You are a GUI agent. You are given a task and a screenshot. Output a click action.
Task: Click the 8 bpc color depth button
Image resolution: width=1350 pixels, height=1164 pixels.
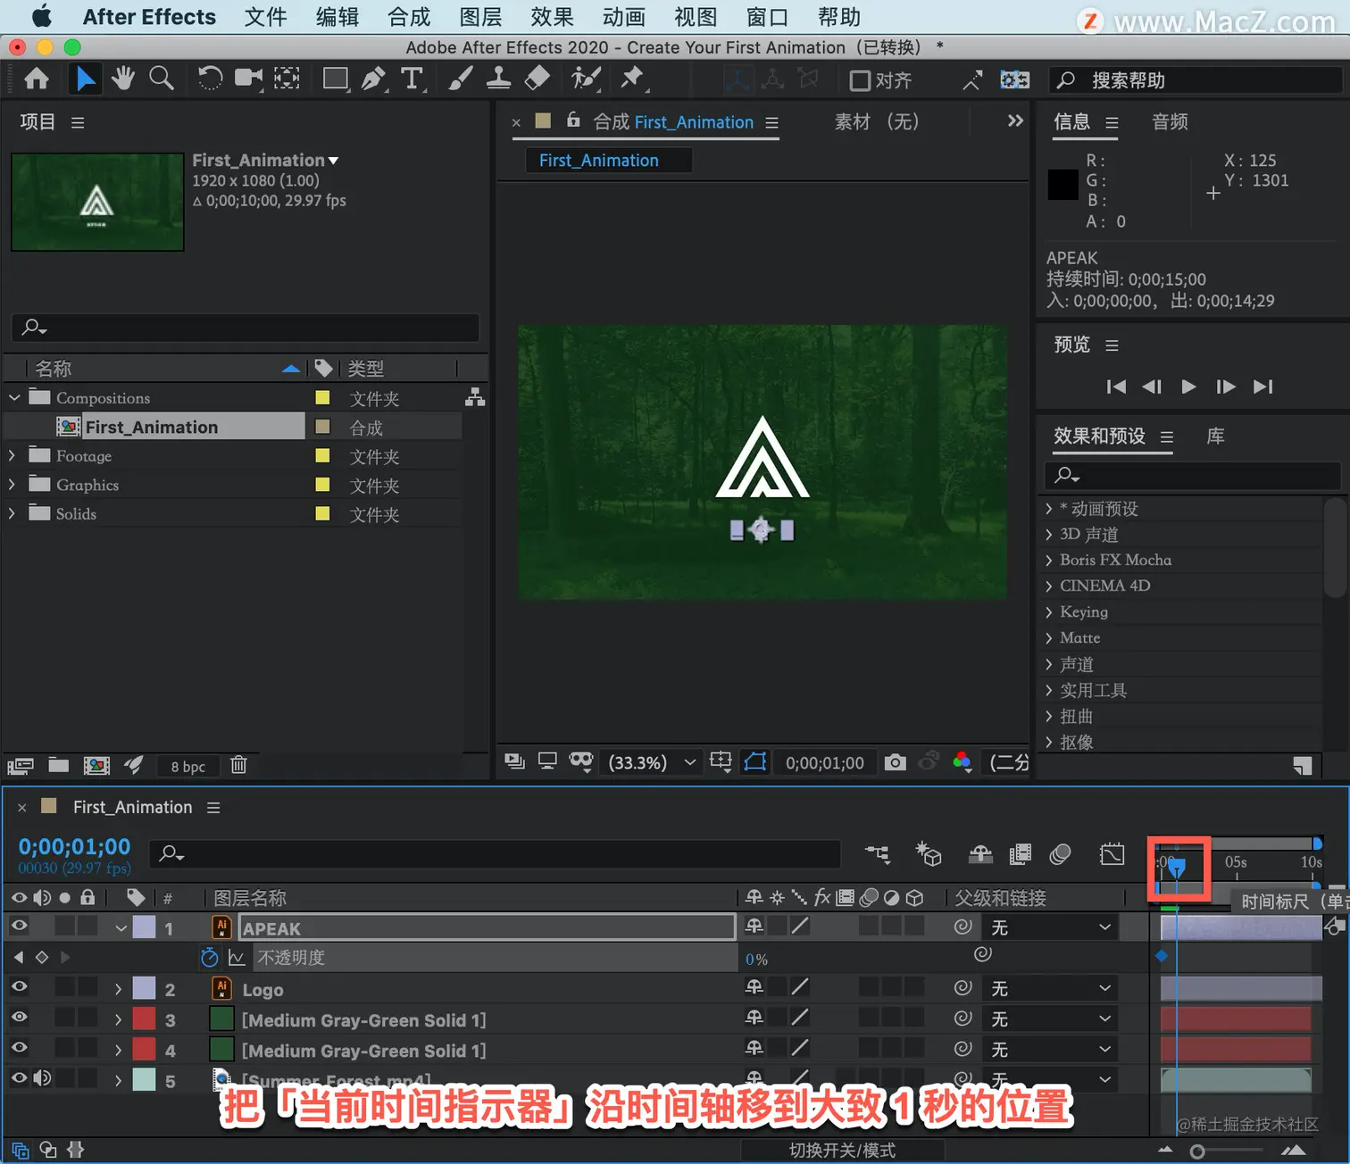coord(188,766)
